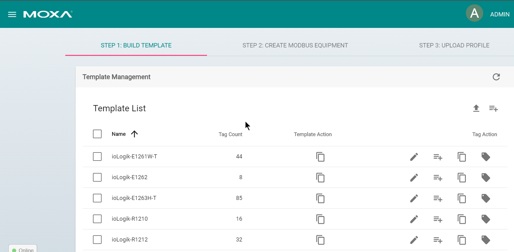Screen dimensions: 514x252
Task: Add a tag to ioLogik-R1212
Action: tap(438, 240)
